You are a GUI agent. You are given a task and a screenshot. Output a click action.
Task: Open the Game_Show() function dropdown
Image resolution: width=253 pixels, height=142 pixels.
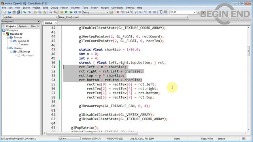[x=187, y=17]
